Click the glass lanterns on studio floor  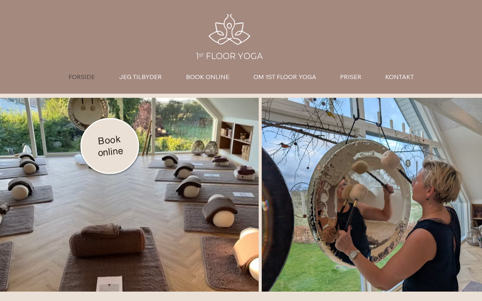205,148
